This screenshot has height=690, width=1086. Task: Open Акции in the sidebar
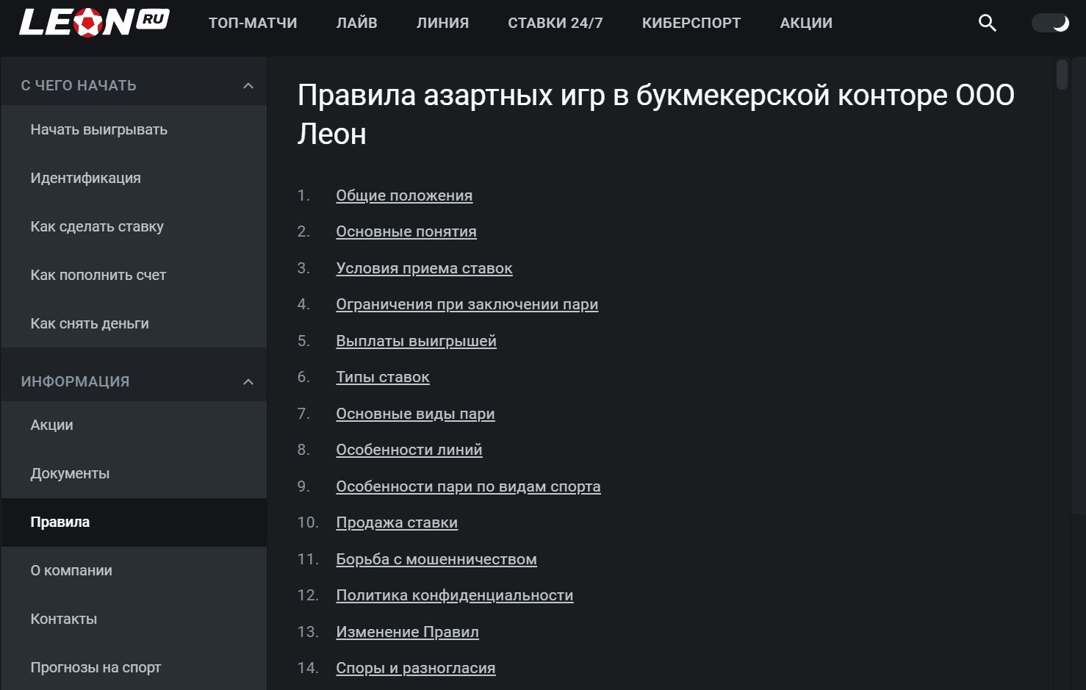(134, 425)
